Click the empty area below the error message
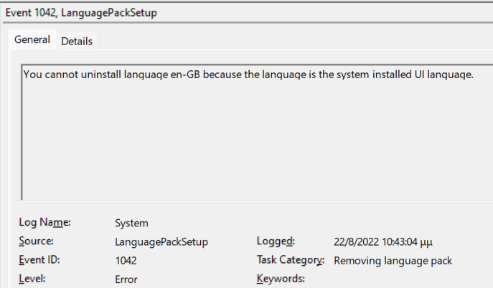The width and height of the screenshot is (493, 288). tap(257, 141)
